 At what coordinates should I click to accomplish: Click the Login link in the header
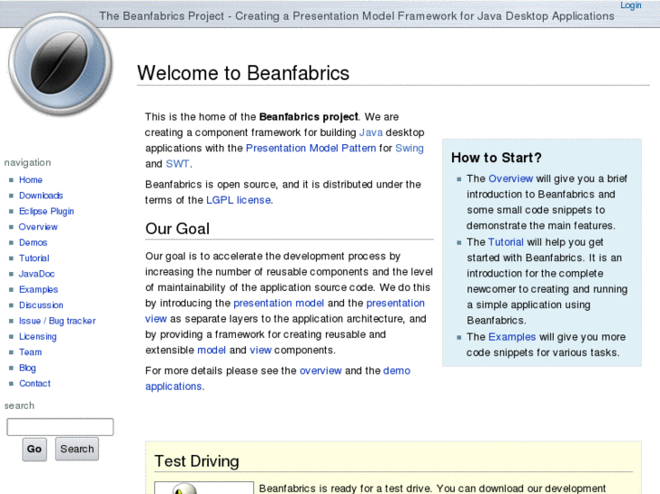[631, 5]
